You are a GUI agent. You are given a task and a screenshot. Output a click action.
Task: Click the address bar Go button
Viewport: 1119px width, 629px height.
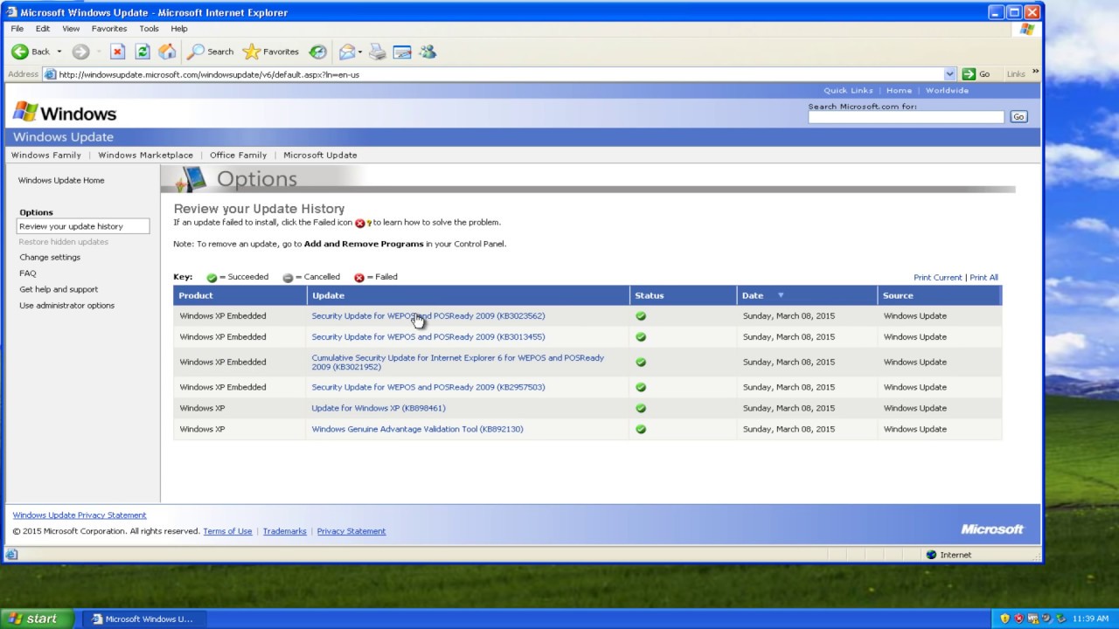coord(976,74)
